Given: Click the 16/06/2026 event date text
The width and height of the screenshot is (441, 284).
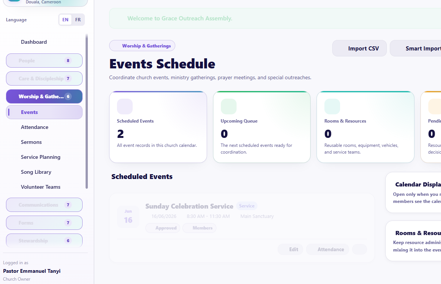Looking at the screenshot, I should pyautogui.click(x=164, y=216).
